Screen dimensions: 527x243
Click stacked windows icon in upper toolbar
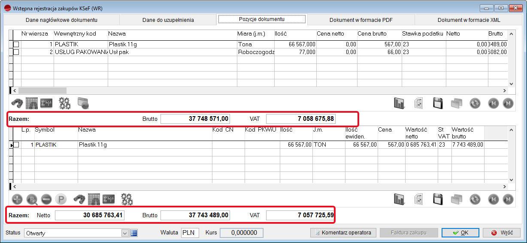pos(456,103)
